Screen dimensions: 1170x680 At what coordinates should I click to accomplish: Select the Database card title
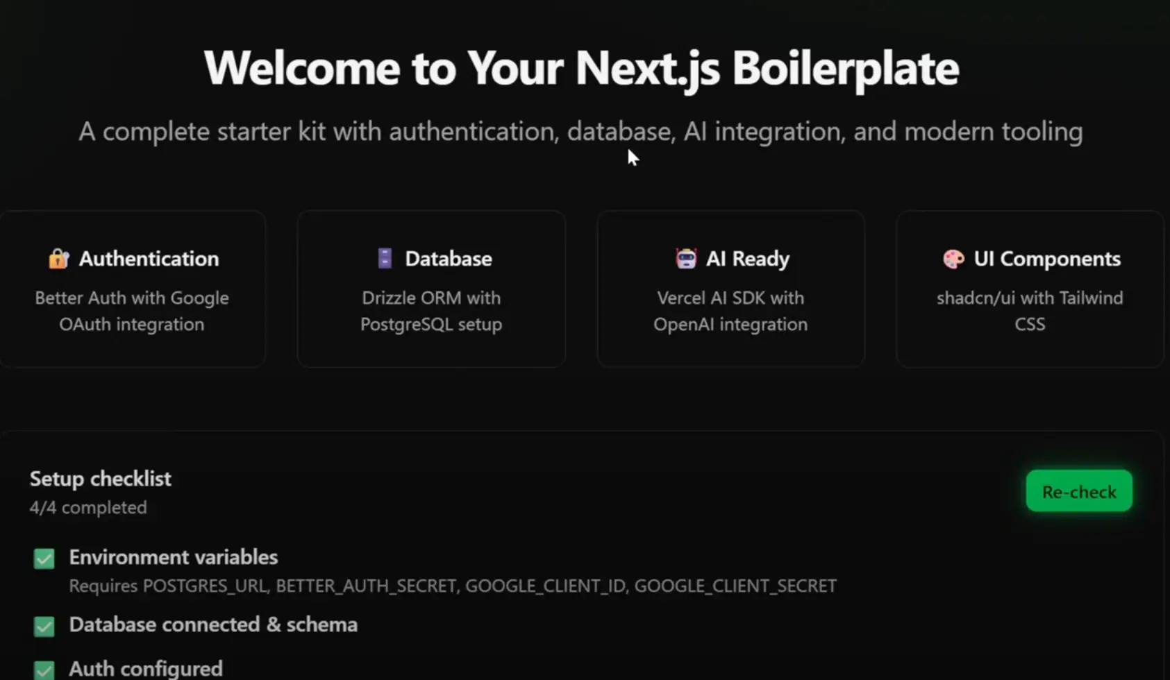click(448, 259)
